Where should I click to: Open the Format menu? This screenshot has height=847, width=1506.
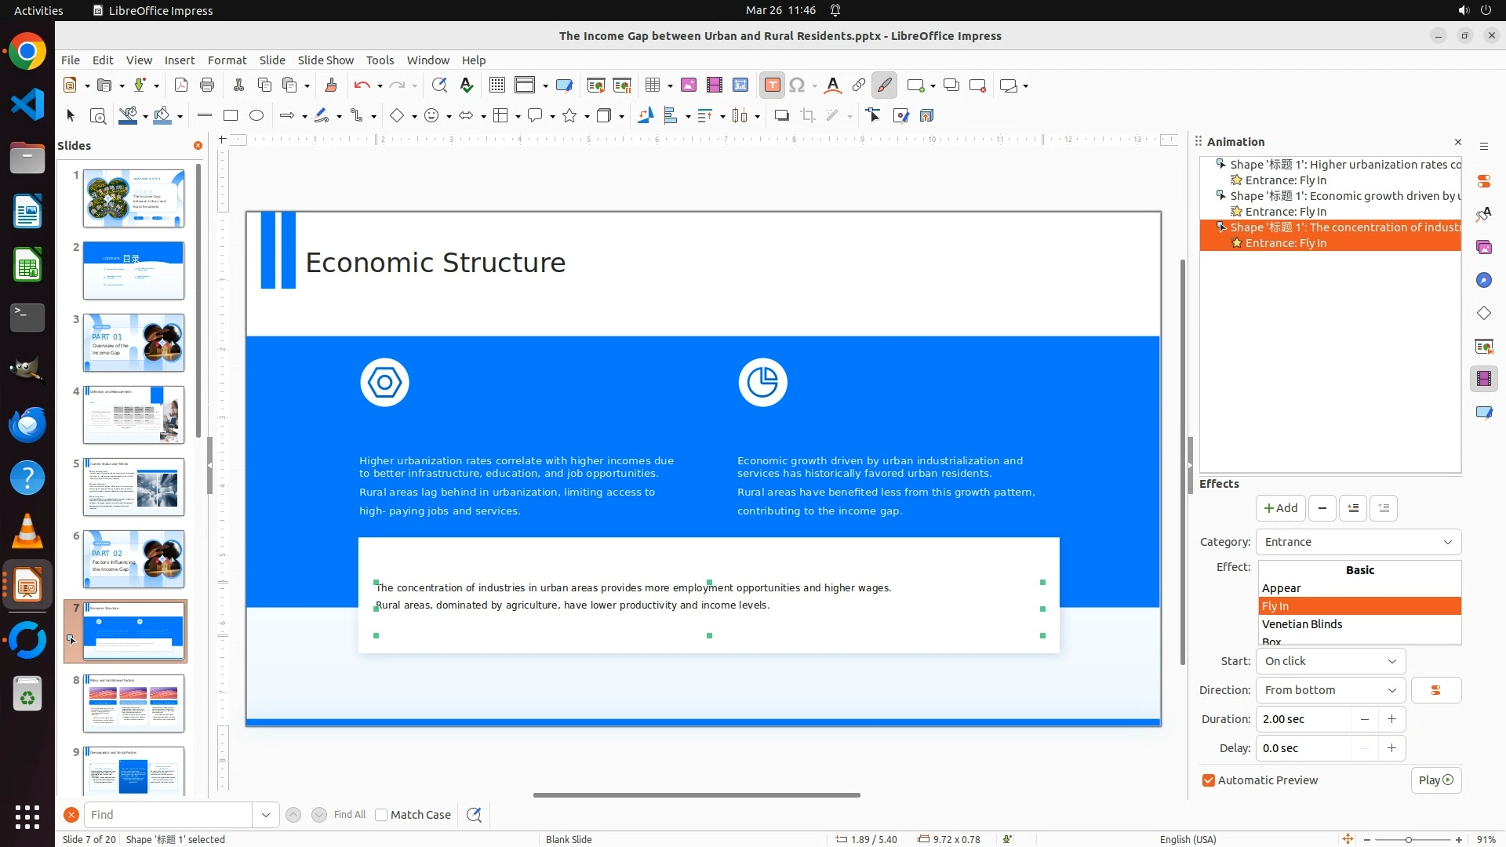[x=227, y=60]
